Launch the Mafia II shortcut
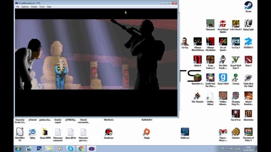This screenshot has width=271, height=152. point(198,61)
